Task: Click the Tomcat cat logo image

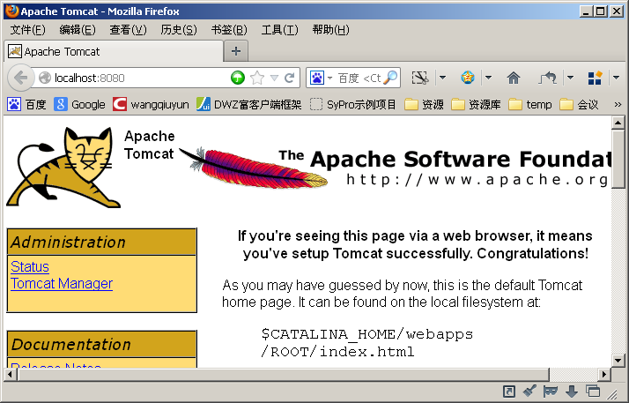Action: tap(63, 168)
